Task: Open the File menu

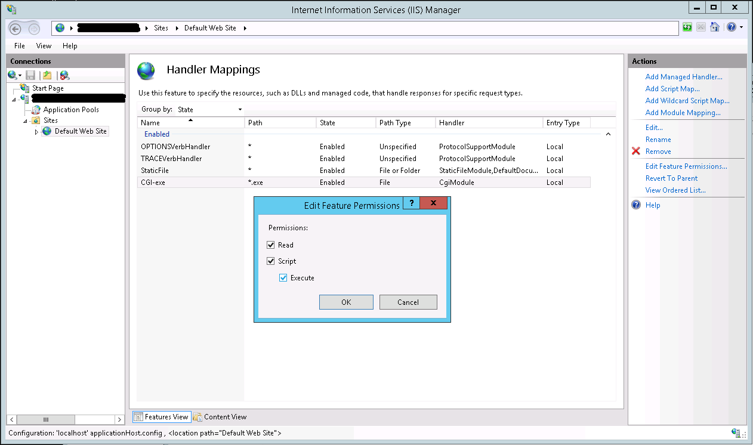Action: [20, 46]
